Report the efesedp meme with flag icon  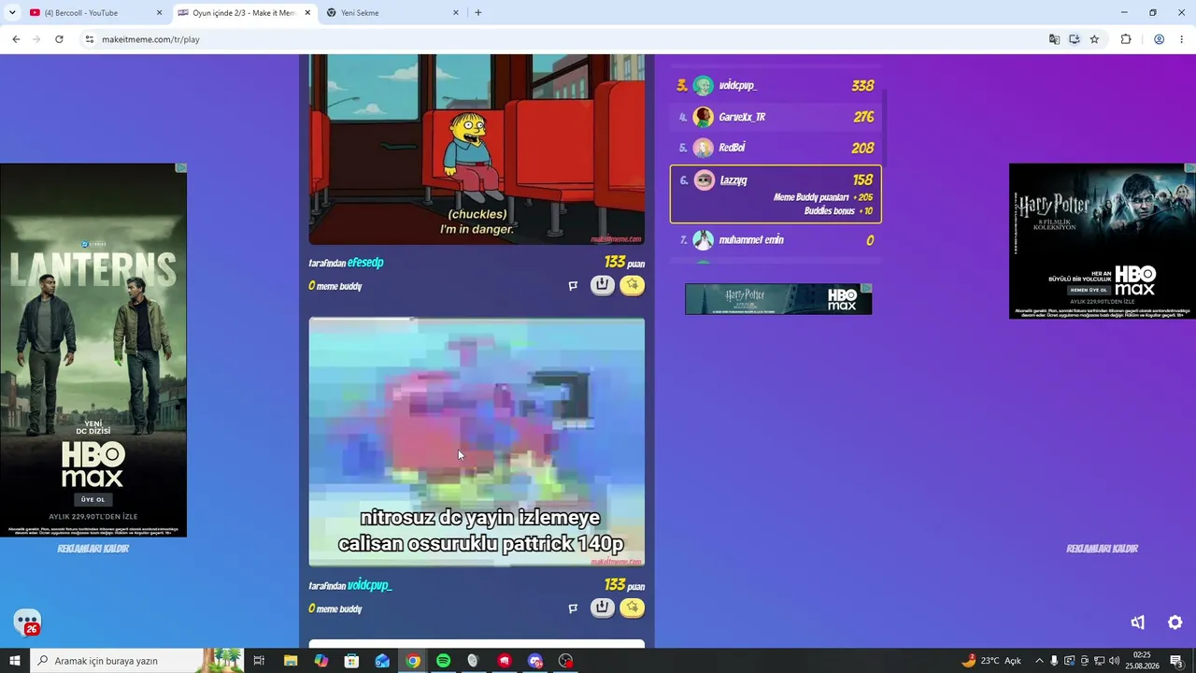pos(573,286)
